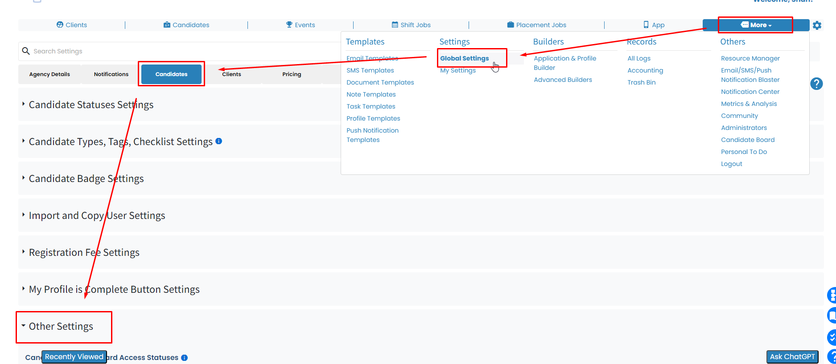This screenshot has height=364, width=836.
Task: Switch to the Pricing tab
Action: tap(292, 74)
